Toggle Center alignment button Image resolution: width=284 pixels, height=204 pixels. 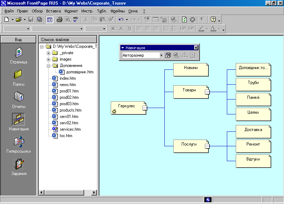148,29
